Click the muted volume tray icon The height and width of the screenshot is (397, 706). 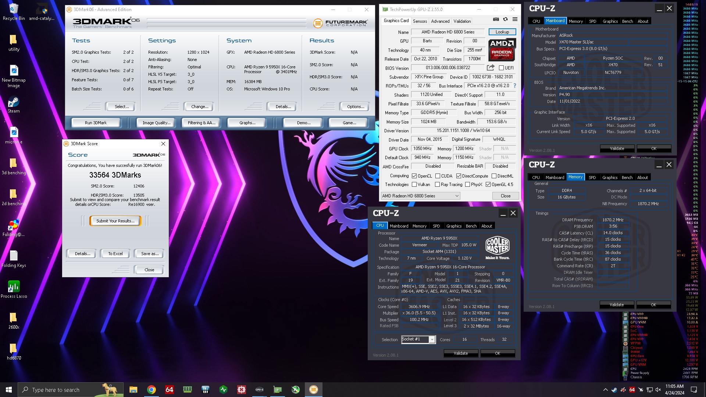658,390
